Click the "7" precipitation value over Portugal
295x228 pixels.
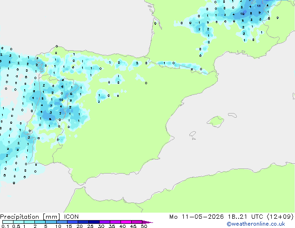(51, 106)
